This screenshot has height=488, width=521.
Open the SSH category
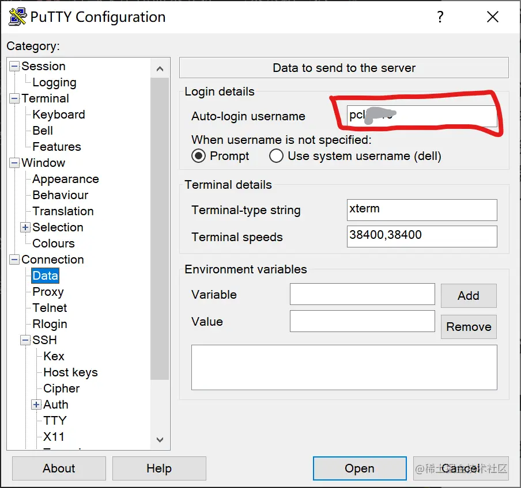[44, 340]
